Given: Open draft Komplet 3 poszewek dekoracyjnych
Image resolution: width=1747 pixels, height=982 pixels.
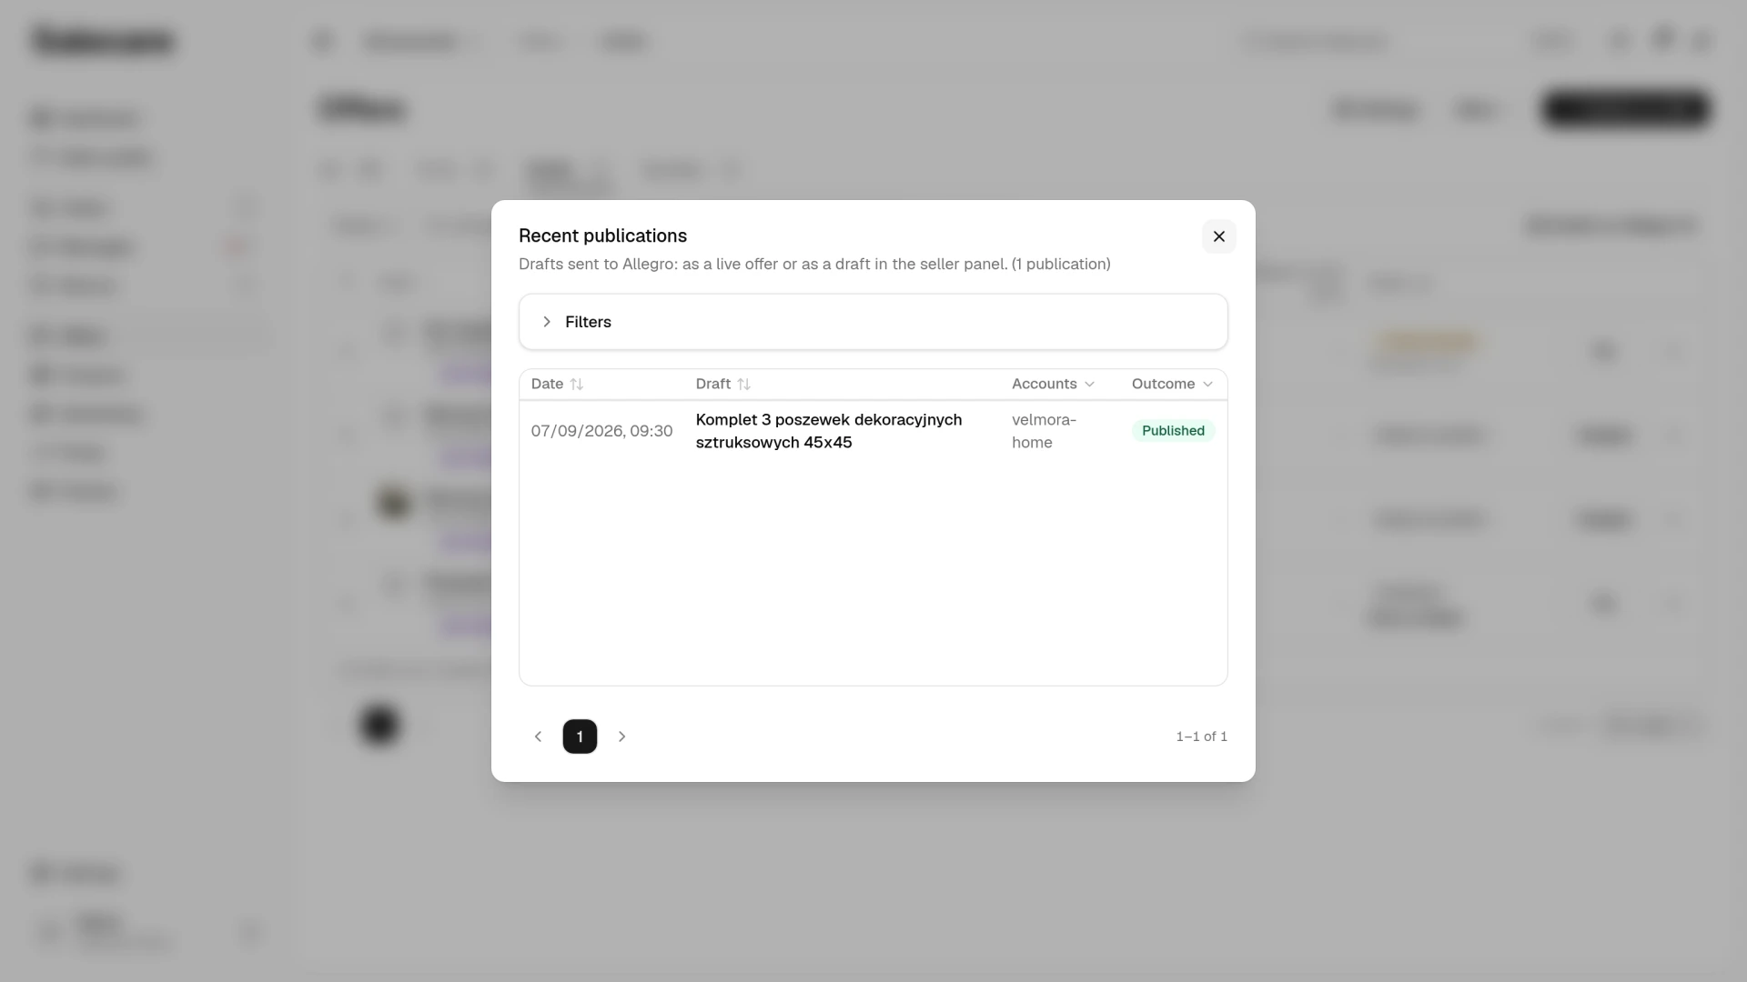Looking at the screenshot, I should click(x=828, y=431).
